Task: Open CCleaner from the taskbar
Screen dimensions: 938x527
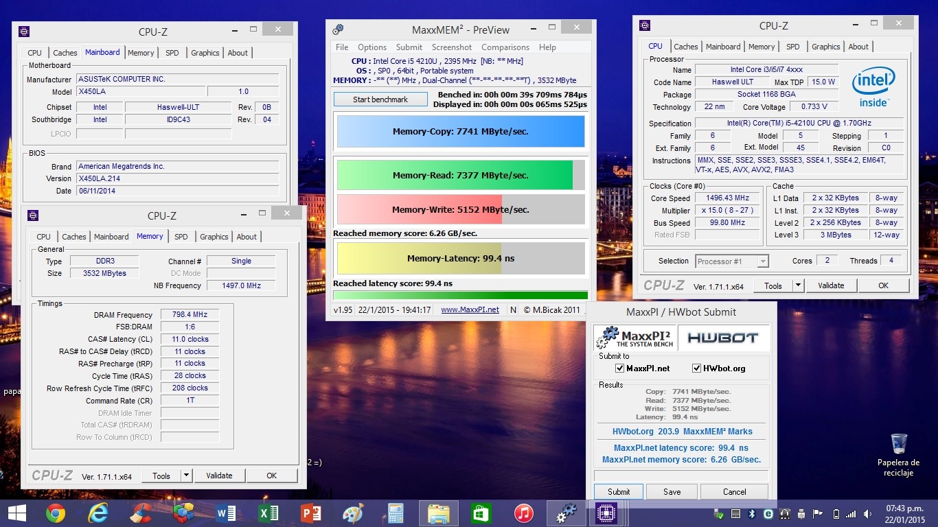Action: click(x=141, y=513)
